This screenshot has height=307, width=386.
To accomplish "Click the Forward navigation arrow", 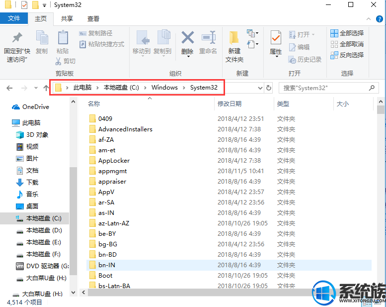I will click(x=24, y=88).
